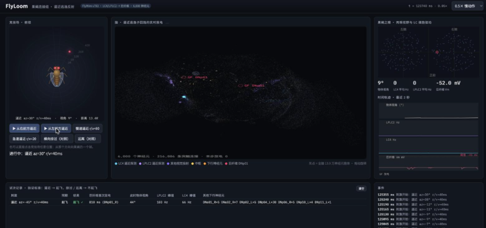
Task: Click the 103 Hz LPLC2 peak value
Action: 162,202
